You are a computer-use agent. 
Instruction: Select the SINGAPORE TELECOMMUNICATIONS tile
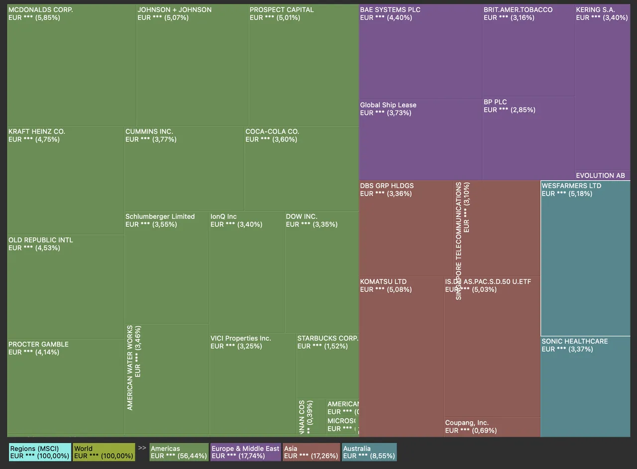click(x=497, y=228)
